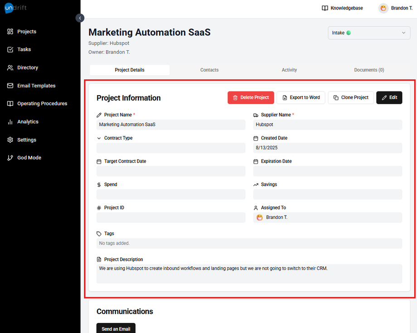Open the Projects sidebar icon
Image resolution: width=417 pixels, height=333 pixels.
[10, 32]
